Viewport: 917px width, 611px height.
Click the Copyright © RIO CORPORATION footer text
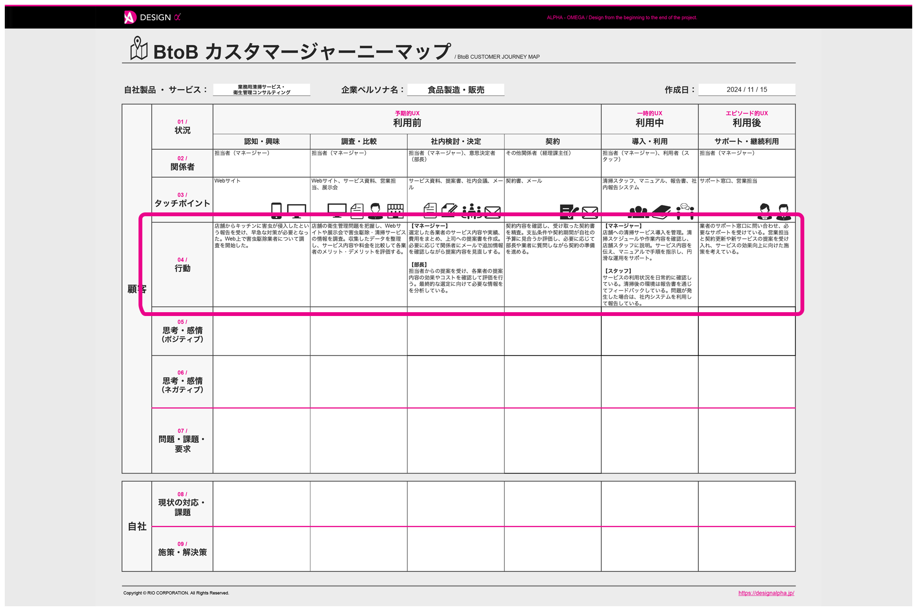click(x=176, y=593)
